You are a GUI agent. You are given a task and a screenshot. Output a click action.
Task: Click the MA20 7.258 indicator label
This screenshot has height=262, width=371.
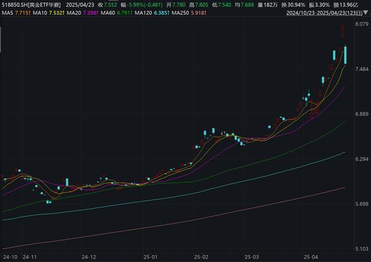coord(83,13)
